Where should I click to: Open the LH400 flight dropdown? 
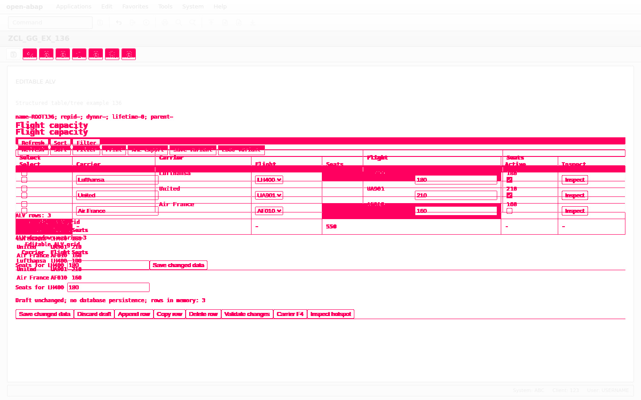[269, 180]
